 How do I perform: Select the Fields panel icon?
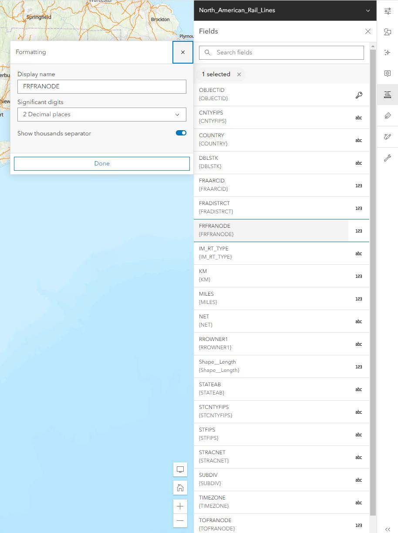[x=387, y=94]
